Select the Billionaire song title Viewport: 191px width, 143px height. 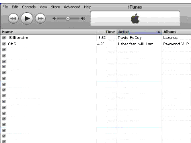(x=19, y=38)
